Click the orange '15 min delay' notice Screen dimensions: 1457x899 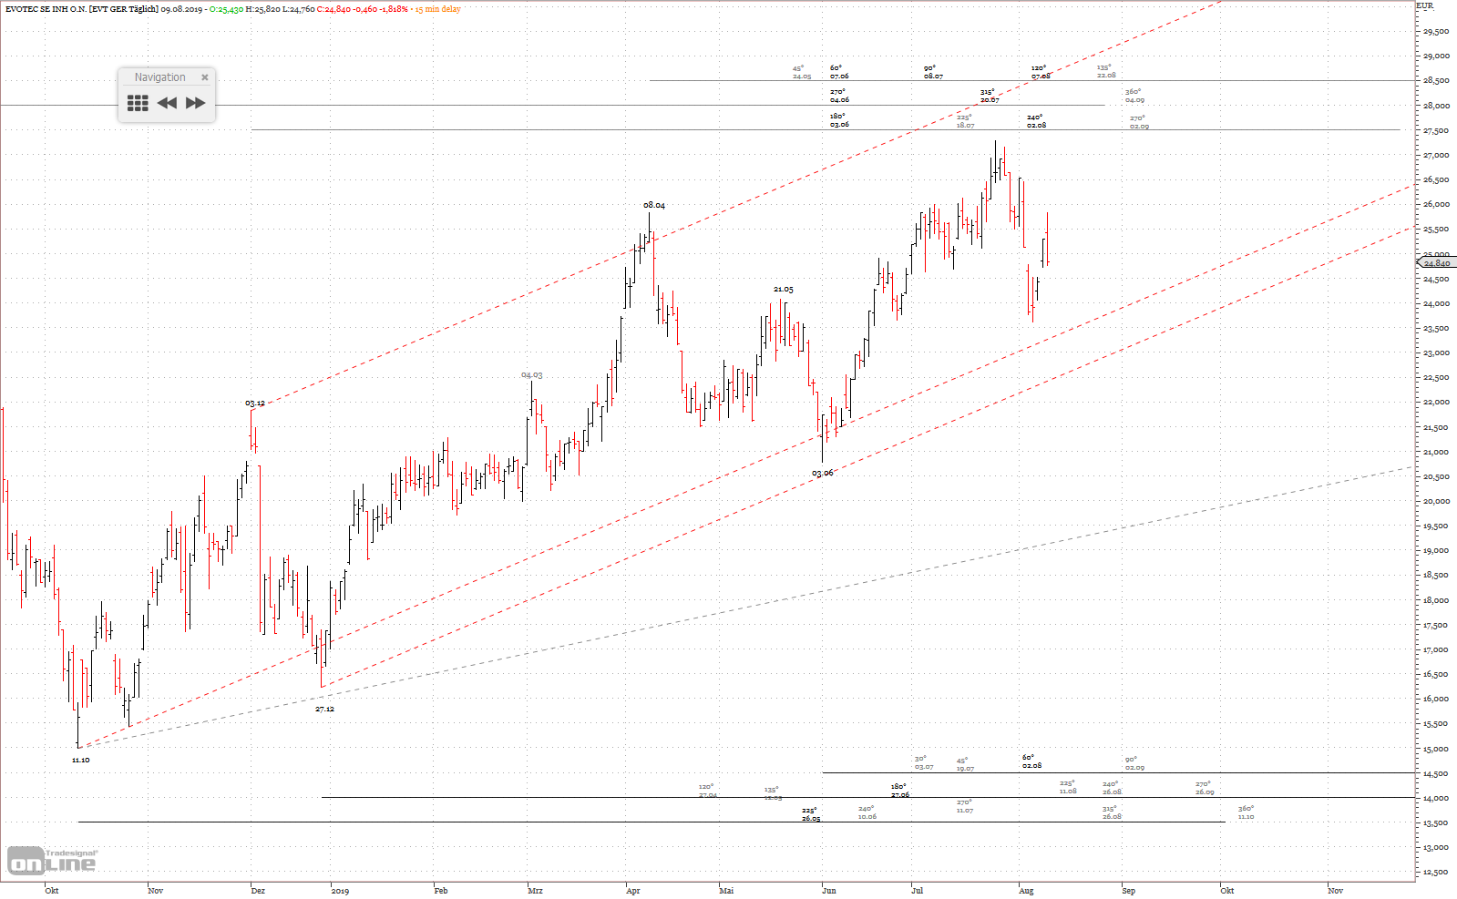click(438, 9)
